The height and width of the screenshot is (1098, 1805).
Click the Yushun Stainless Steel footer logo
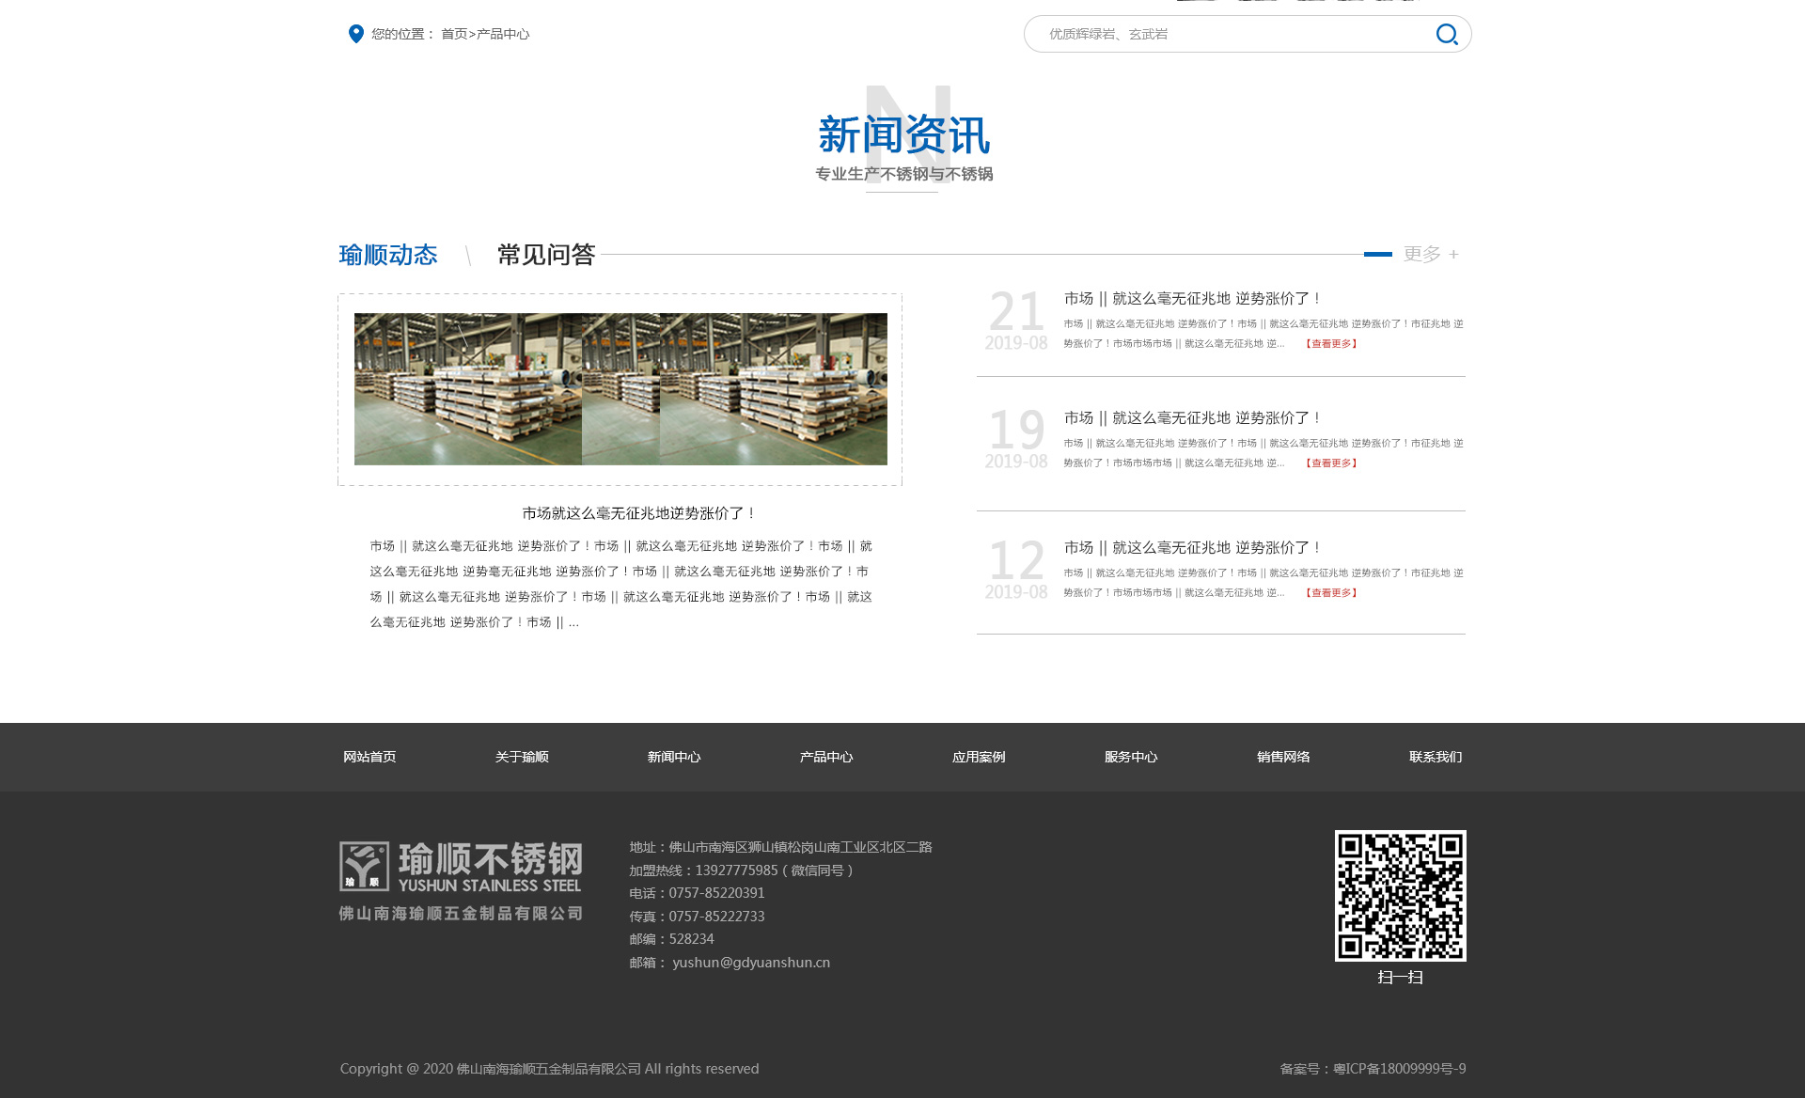[461, 881]
